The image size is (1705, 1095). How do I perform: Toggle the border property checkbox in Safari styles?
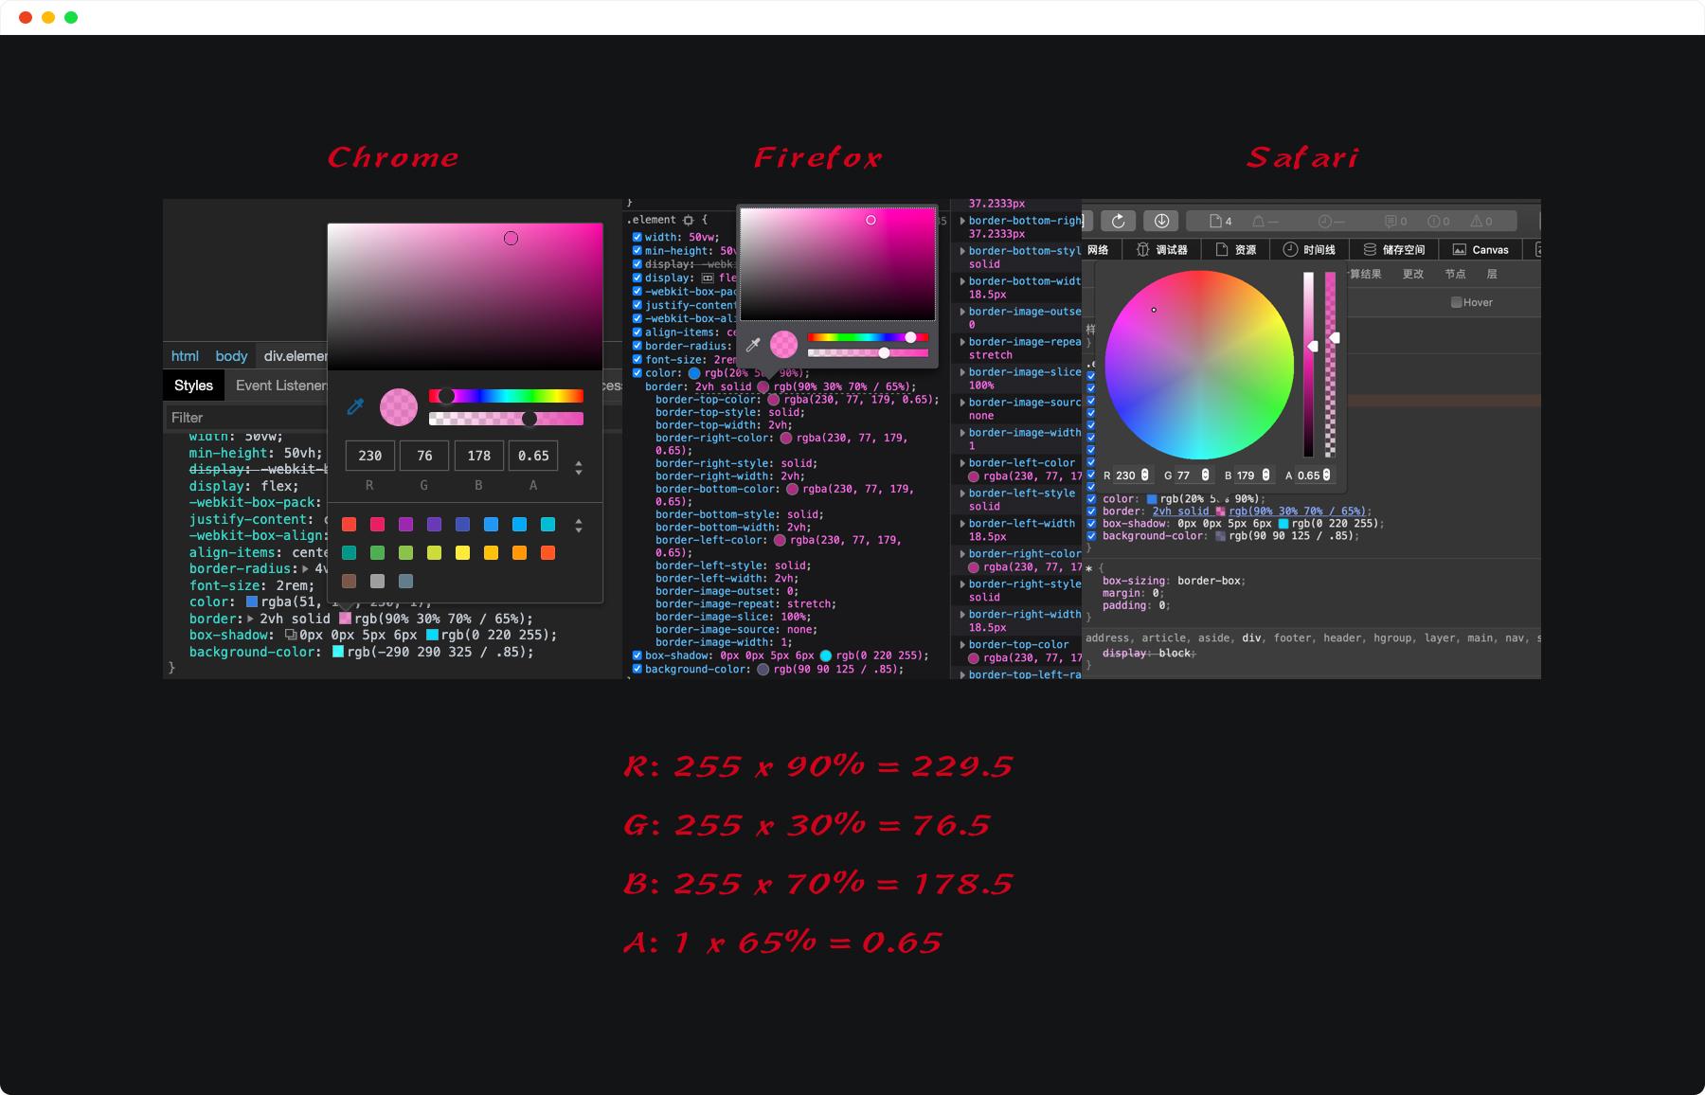pyautogui.click(x=1091, y=512)
